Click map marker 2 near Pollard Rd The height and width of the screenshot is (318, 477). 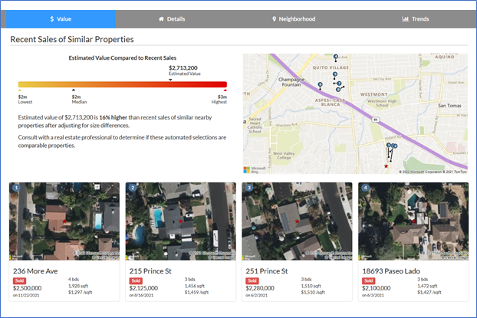pos(395,146)
